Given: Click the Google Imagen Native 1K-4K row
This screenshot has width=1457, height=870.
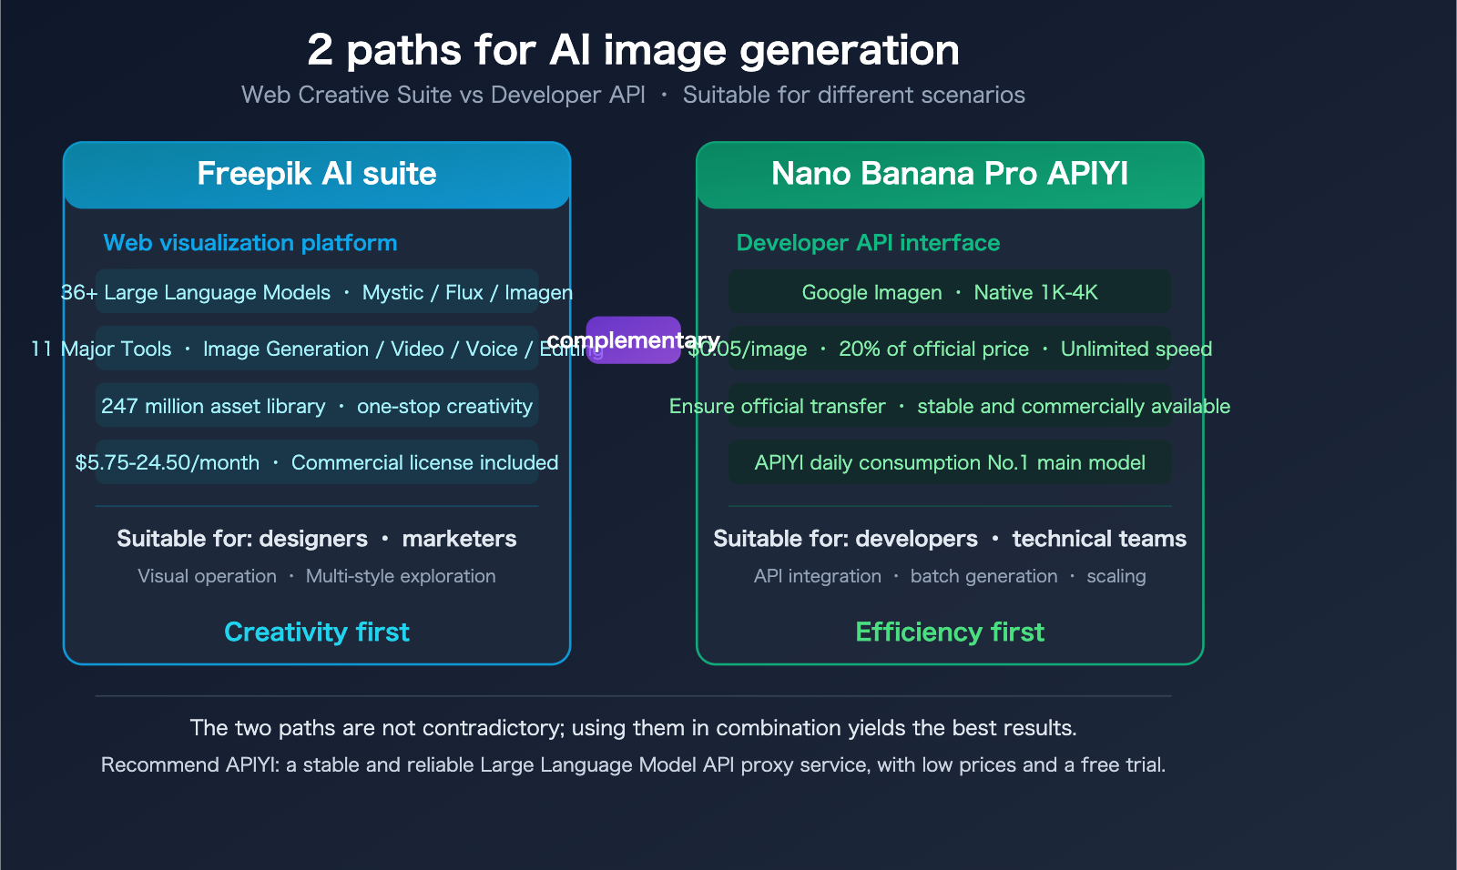Looking at the screenshot, I should pos(950,292).
